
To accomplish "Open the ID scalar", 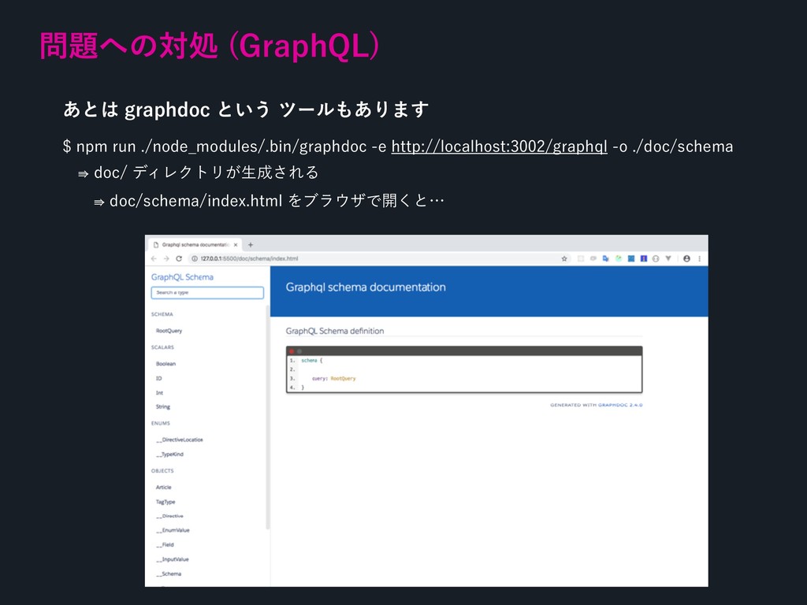I will click(159, 378).
